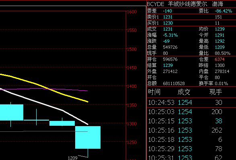Select the 10:25:29 trade row
Screen dimensions: 236x160
[191, 149]
